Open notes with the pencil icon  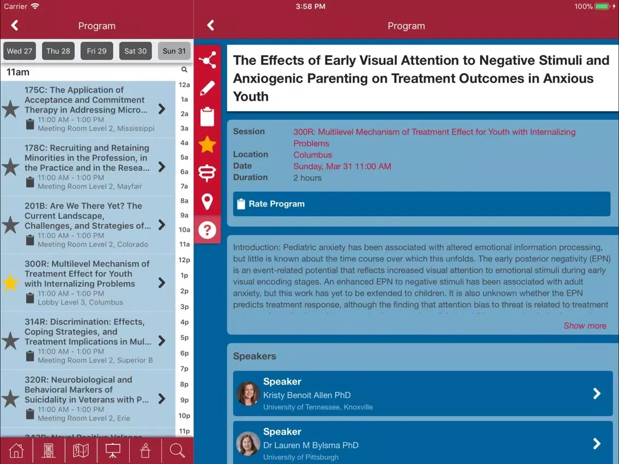(207, 88)
